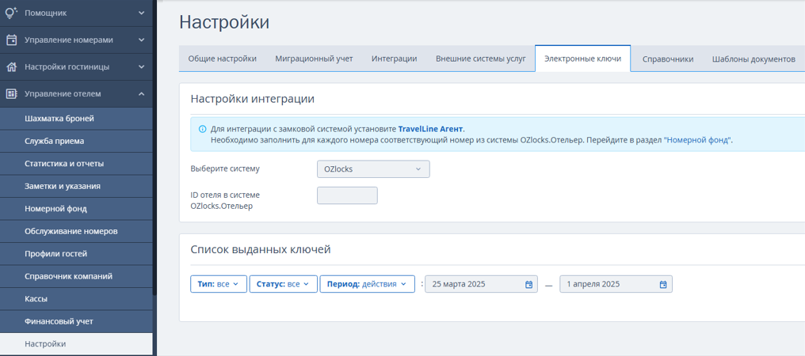This screenshot has height=356, width=805.
Task: Open Кассы in sidebar
Action: (x=77, y=298)
